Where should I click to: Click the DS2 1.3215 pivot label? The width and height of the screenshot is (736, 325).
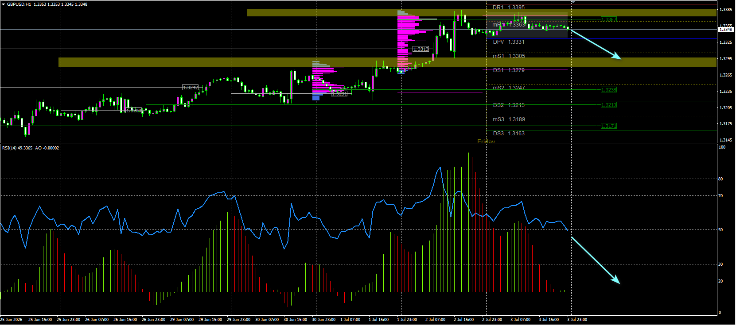[509, 105]
